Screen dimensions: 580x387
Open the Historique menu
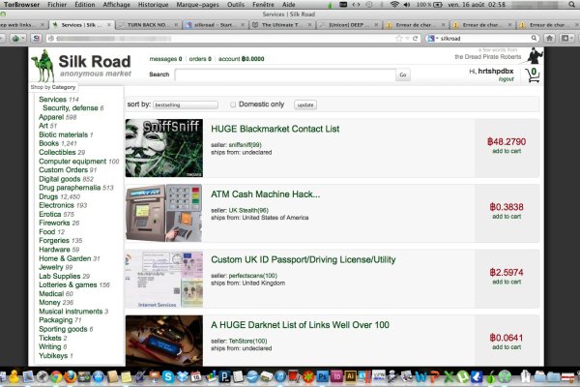coord(153,5)
